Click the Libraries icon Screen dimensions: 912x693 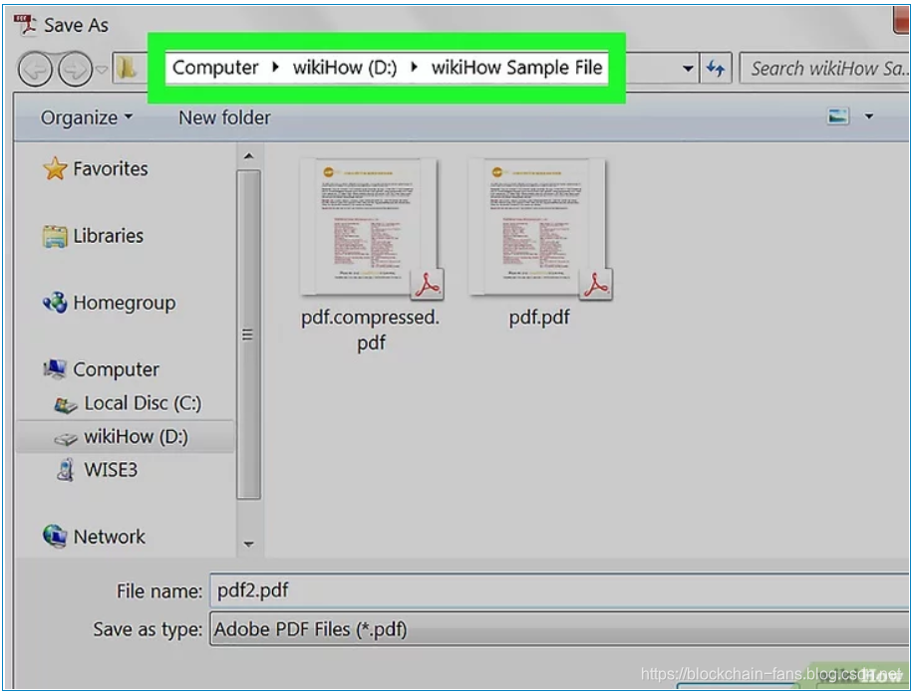pos(55,236)
